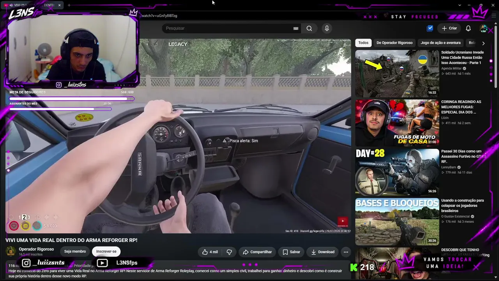Open the on-screen keyboard in the search box
This screenshot has width=499, height=281.
click(x=296, y=28)
